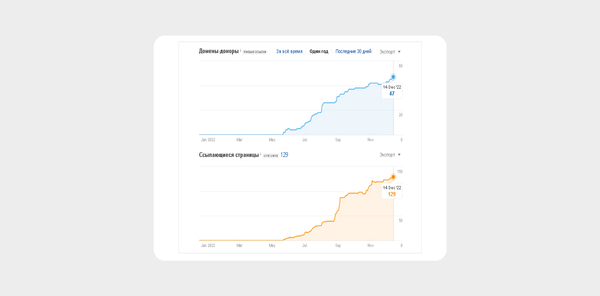This screenshot has height=296, width=600.
Task: Click the Домены-доноры heading
Action: click(219, 51)
